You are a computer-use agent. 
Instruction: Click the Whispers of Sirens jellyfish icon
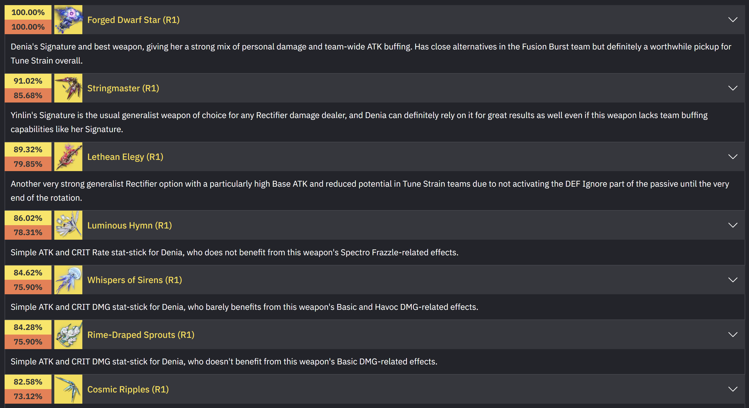tap(68, 280)
